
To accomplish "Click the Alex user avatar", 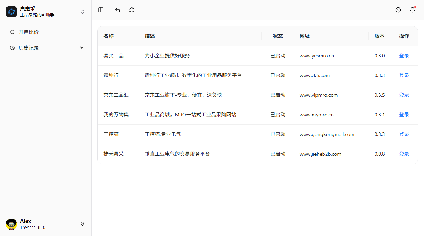I will (11, 224).
